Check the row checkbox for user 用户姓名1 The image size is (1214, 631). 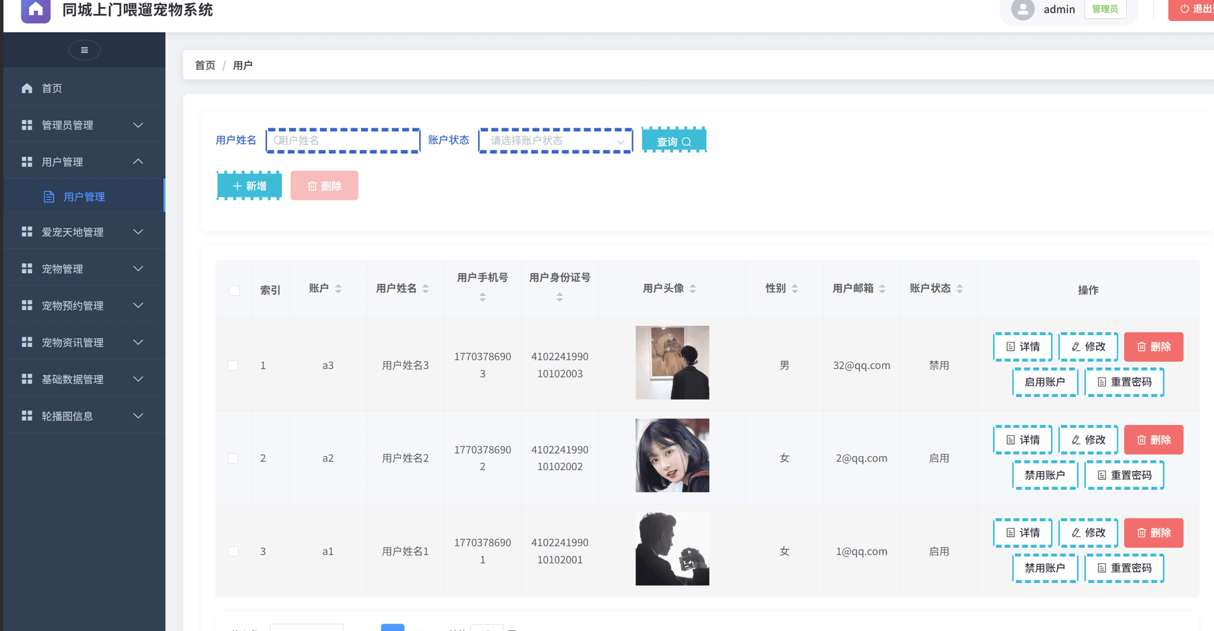pos(233,551)
